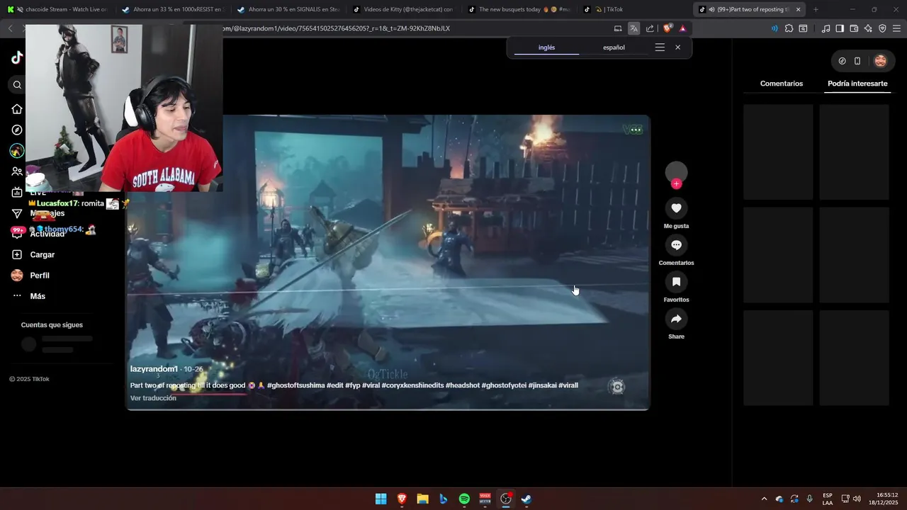The height and width of the screenshot is (510, 907).
Task: Open Brave Shields lion icon
Action: (667, 28)
